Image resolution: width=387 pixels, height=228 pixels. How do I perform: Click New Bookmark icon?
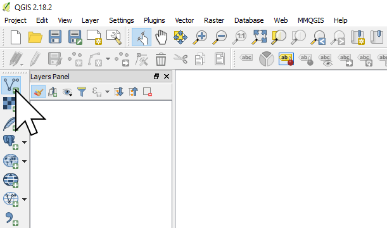pyautogui.click(x=358, y=37)
